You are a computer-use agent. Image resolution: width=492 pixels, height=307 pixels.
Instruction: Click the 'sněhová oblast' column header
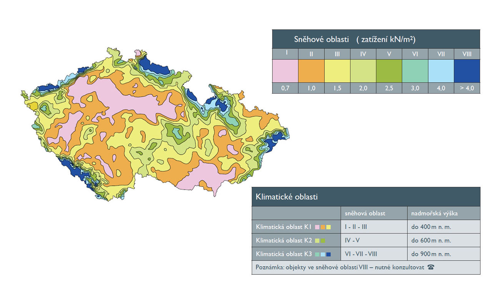click(365, 213)
